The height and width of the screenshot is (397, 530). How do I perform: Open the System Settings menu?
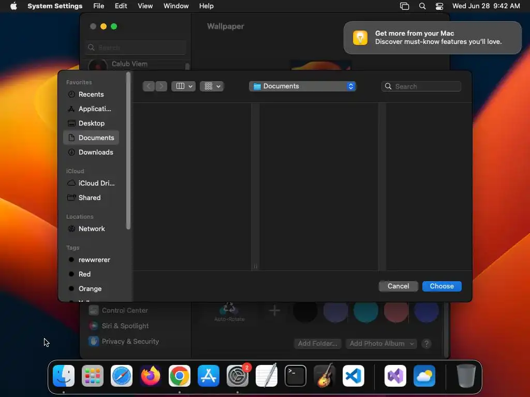point(55,6)
